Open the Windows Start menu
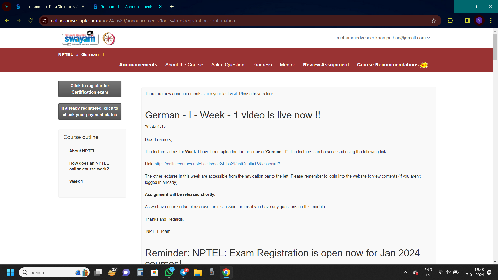The height and width of the screenshot is (280, 498). coord(10,272)
